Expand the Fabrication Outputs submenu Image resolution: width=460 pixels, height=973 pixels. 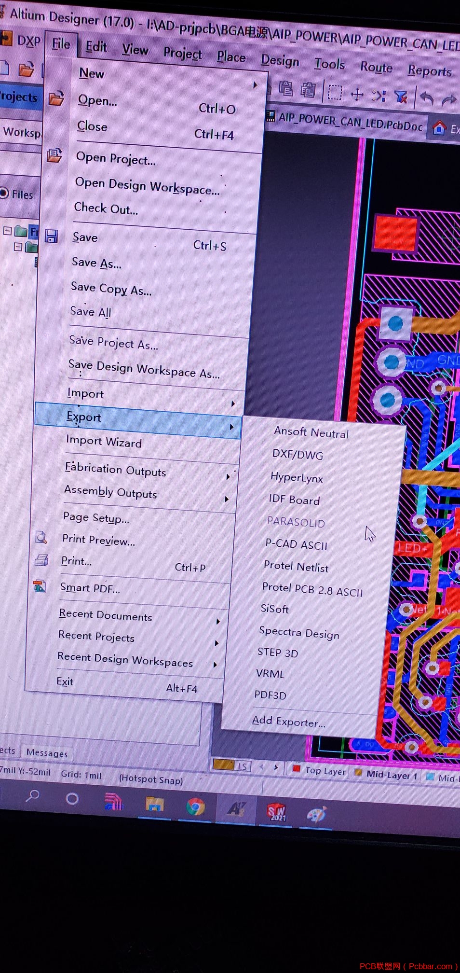[229, 476]
